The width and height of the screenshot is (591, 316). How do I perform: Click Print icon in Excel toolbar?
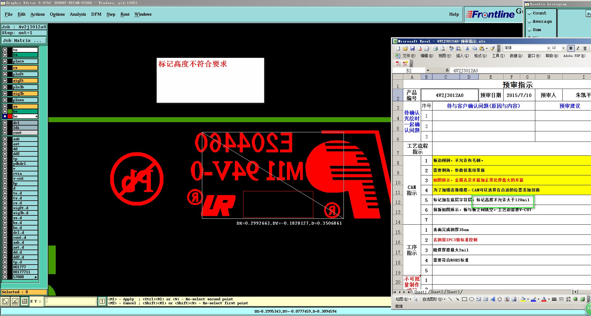click(435, 48)
